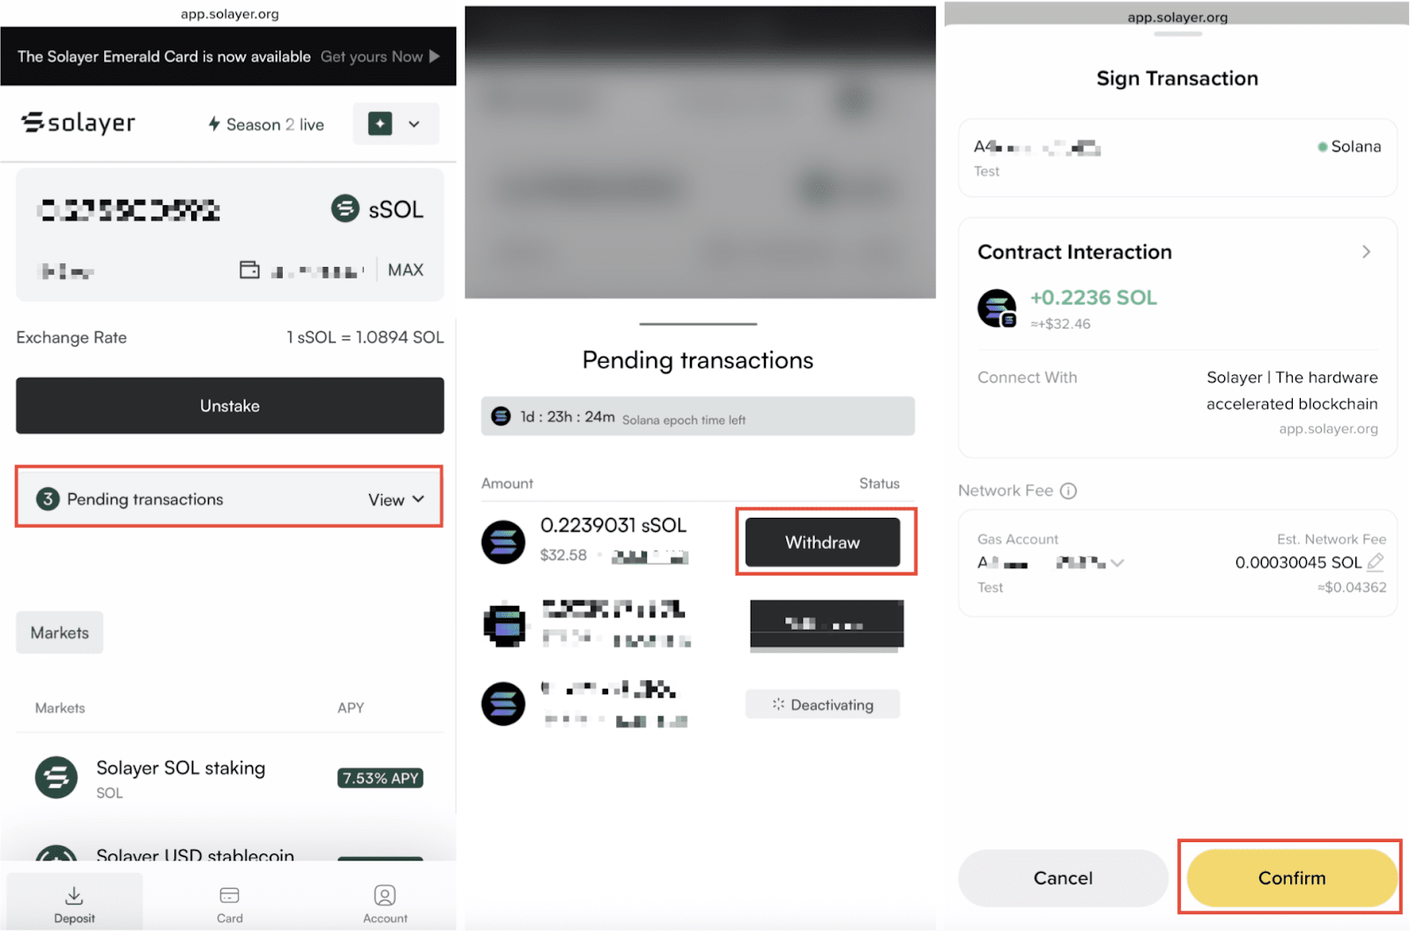Click the calendar icon next to the wallet balance

(x=249, y=270)
